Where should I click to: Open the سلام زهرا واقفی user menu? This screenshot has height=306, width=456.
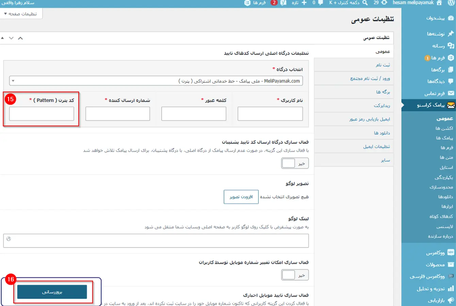point(18,3)
